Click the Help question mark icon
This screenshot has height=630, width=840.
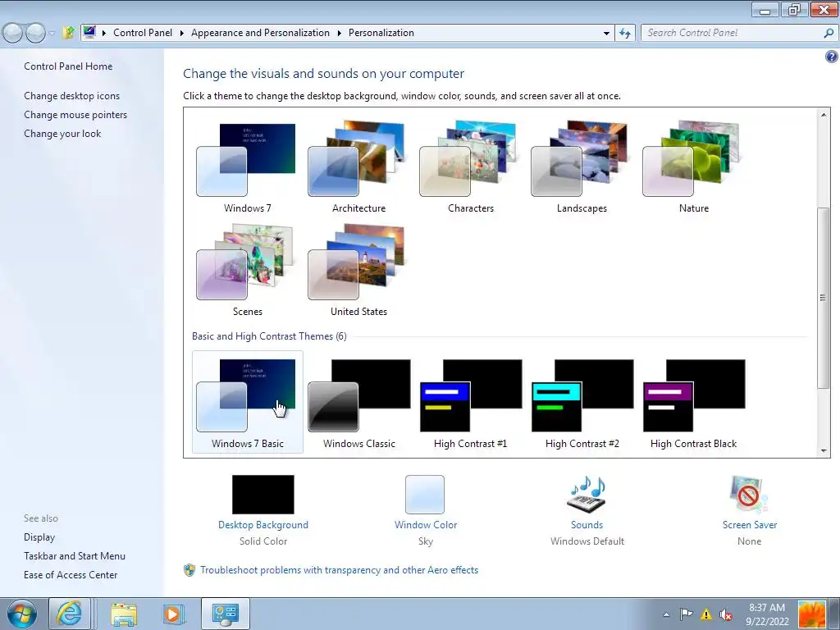point(832,57)
